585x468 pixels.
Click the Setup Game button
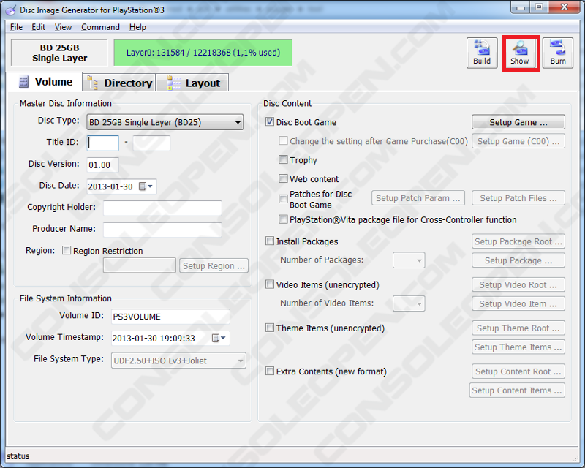pyautogui.click(x=518, y=122)
